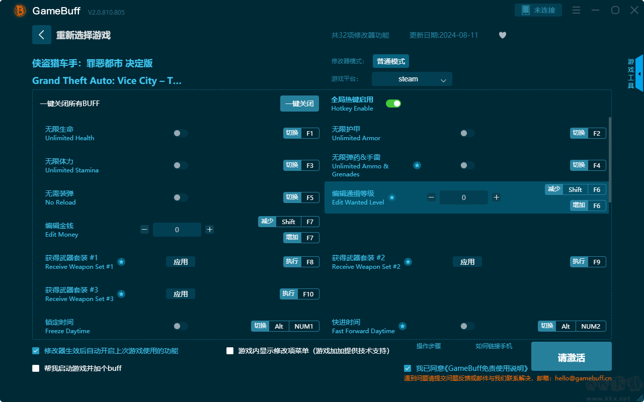
Task: Click 增加 F6 hotkey for Wanted Level
Action: [588, 206]
